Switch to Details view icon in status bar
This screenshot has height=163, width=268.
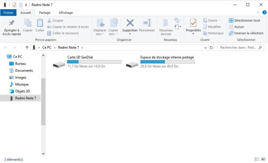pyautogui.click(x=257, y=159)
